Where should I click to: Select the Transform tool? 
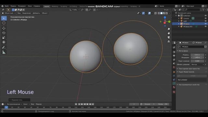pos(4,42)
